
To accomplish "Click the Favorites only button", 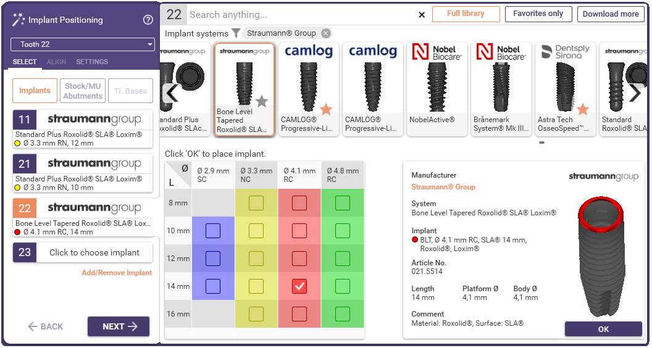I will (x=538, y=14).
